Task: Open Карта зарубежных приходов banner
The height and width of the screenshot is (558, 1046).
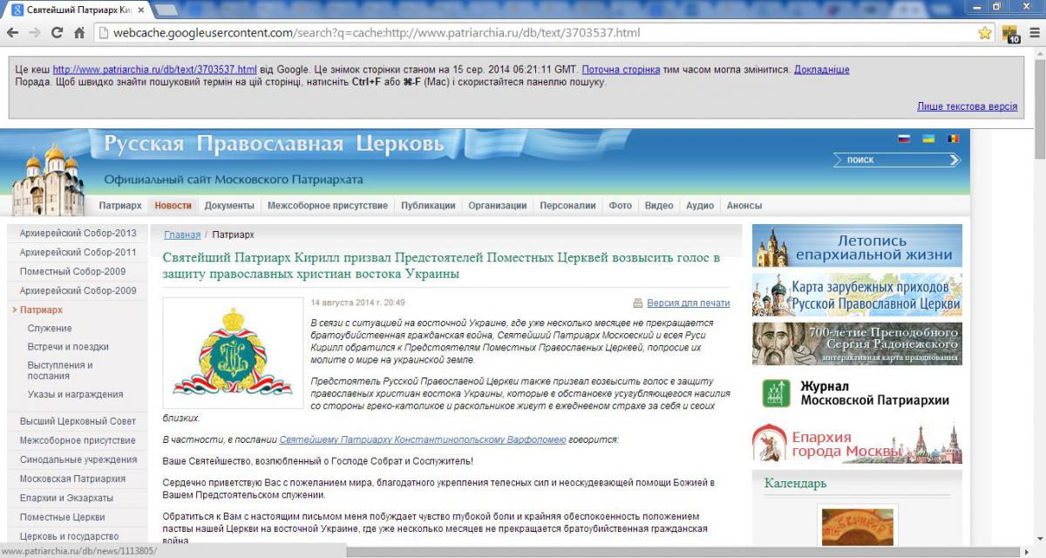Action: pos(857,295)
